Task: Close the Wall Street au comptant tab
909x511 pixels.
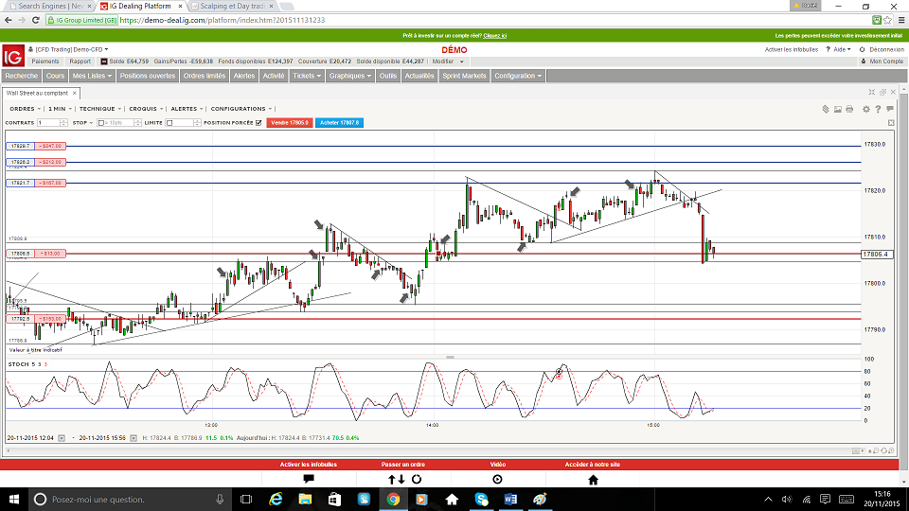Action: pyautogui.click(x=74, y=93)
